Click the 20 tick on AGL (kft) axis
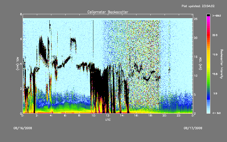 [196, 38]
